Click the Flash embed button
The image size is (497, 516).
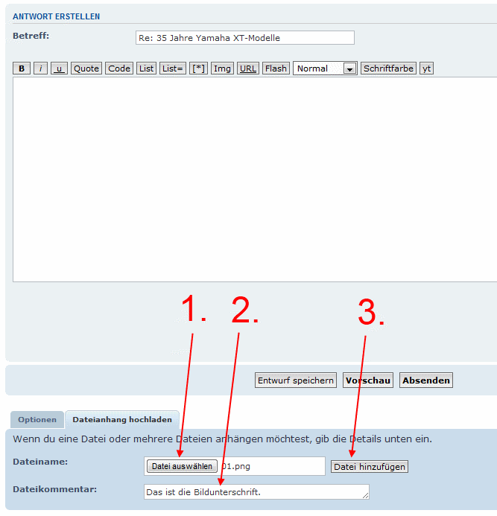(x=276, y=69)
